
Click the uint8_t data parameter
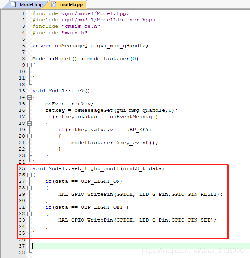point(142,168)
